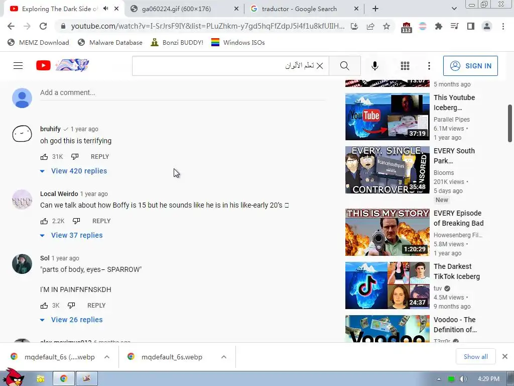Dislike Sol's comment
514x386 pixels.
[x=71, y=305]
